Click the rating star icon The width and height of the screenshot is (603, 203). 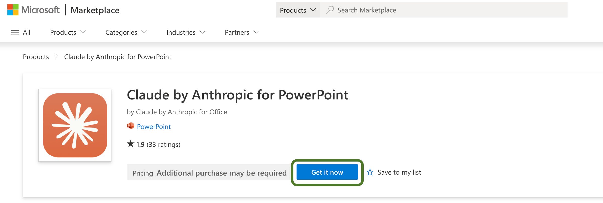point(131,144)
